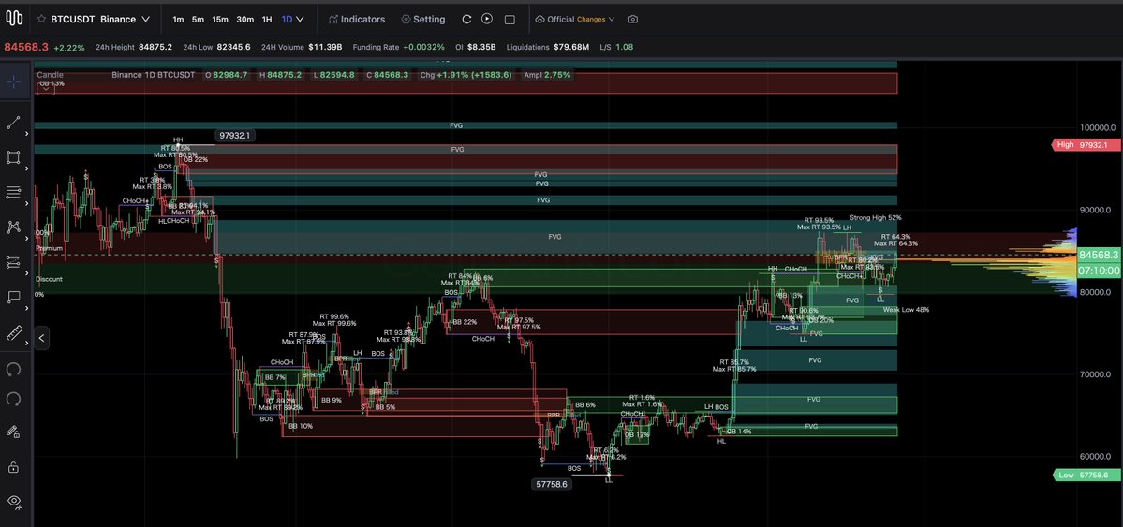Click the replay play icon in top toolbar
The image size is (1123, 527).
pos(487,20)
